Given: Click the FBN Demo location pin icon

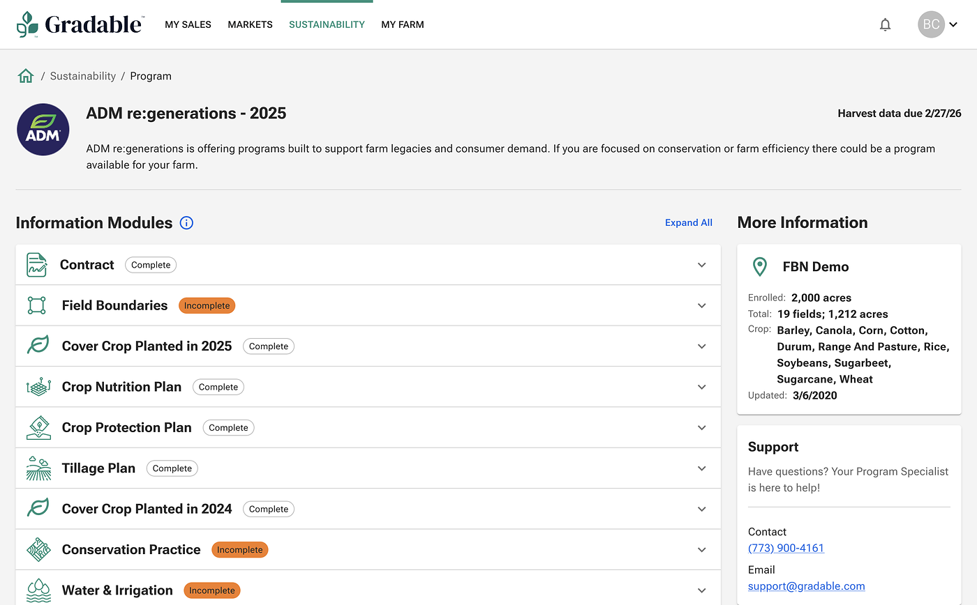Looking at the screenshot, I should coord(759,267).
